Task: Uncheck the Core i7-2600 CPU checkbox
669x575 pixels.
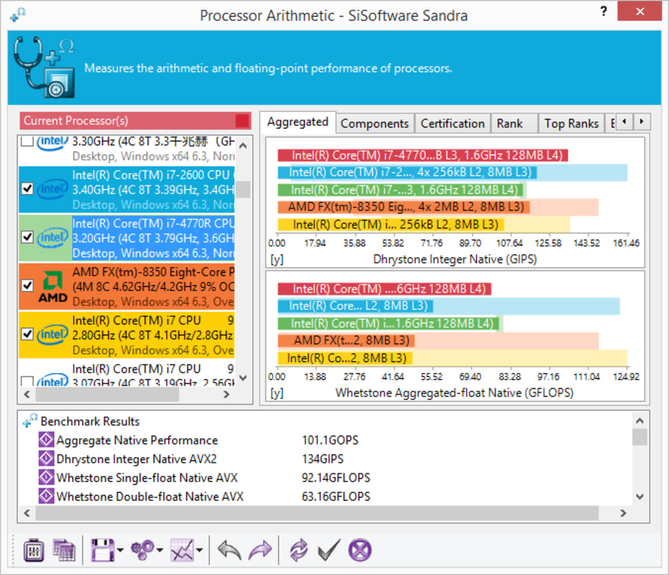Action: pos(27,189)
